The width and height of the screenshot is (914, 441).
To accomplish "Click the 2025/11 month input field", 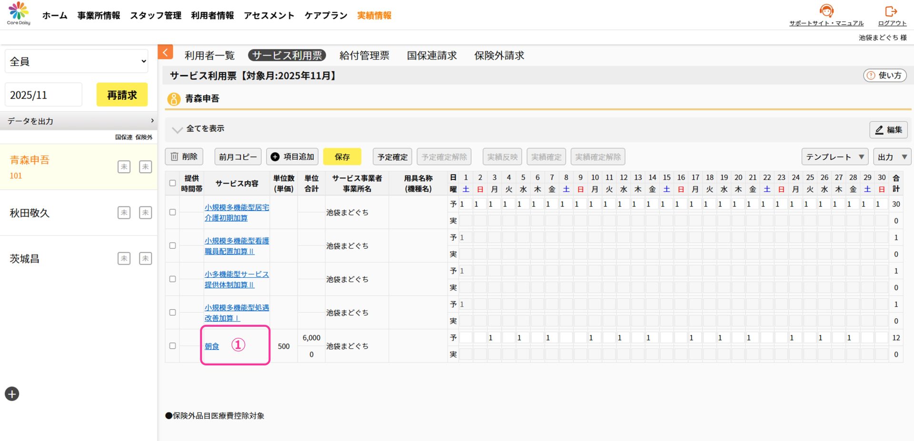I will point(43,95).
